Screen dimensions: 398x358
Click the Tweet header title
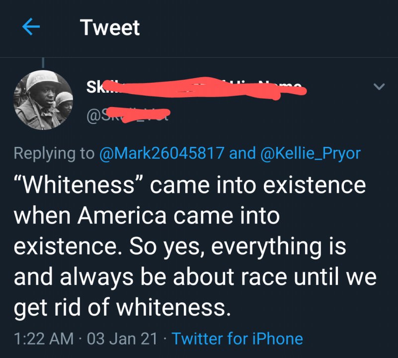110,27
